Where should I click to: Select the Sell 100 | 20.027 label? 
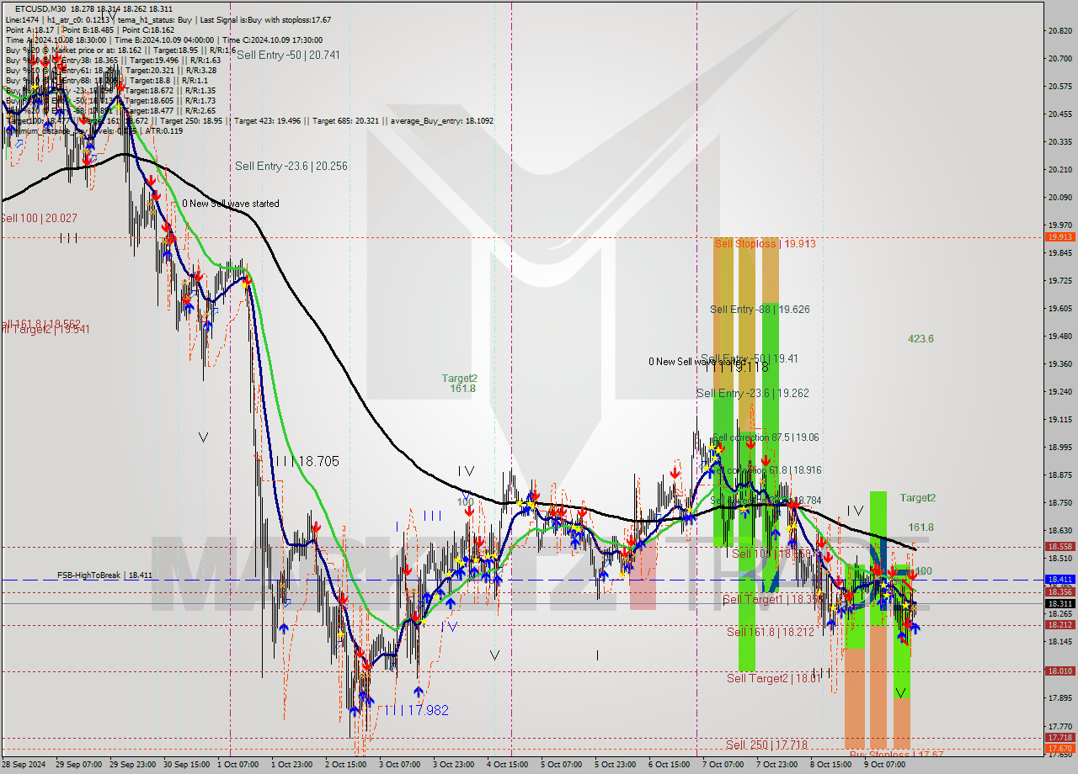click(39, 218)
